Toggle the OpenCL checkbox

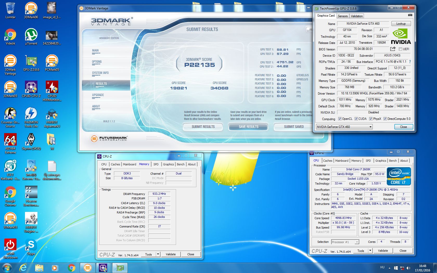(340, 119)
